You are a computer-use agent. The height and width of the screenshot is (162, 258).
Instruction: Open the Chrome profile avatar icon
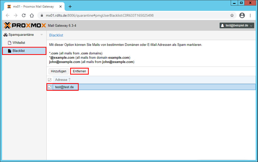[242, 16]
